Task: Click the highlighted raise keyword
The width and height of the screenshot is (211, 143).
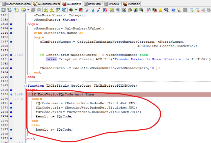Action: pos(51,59)
